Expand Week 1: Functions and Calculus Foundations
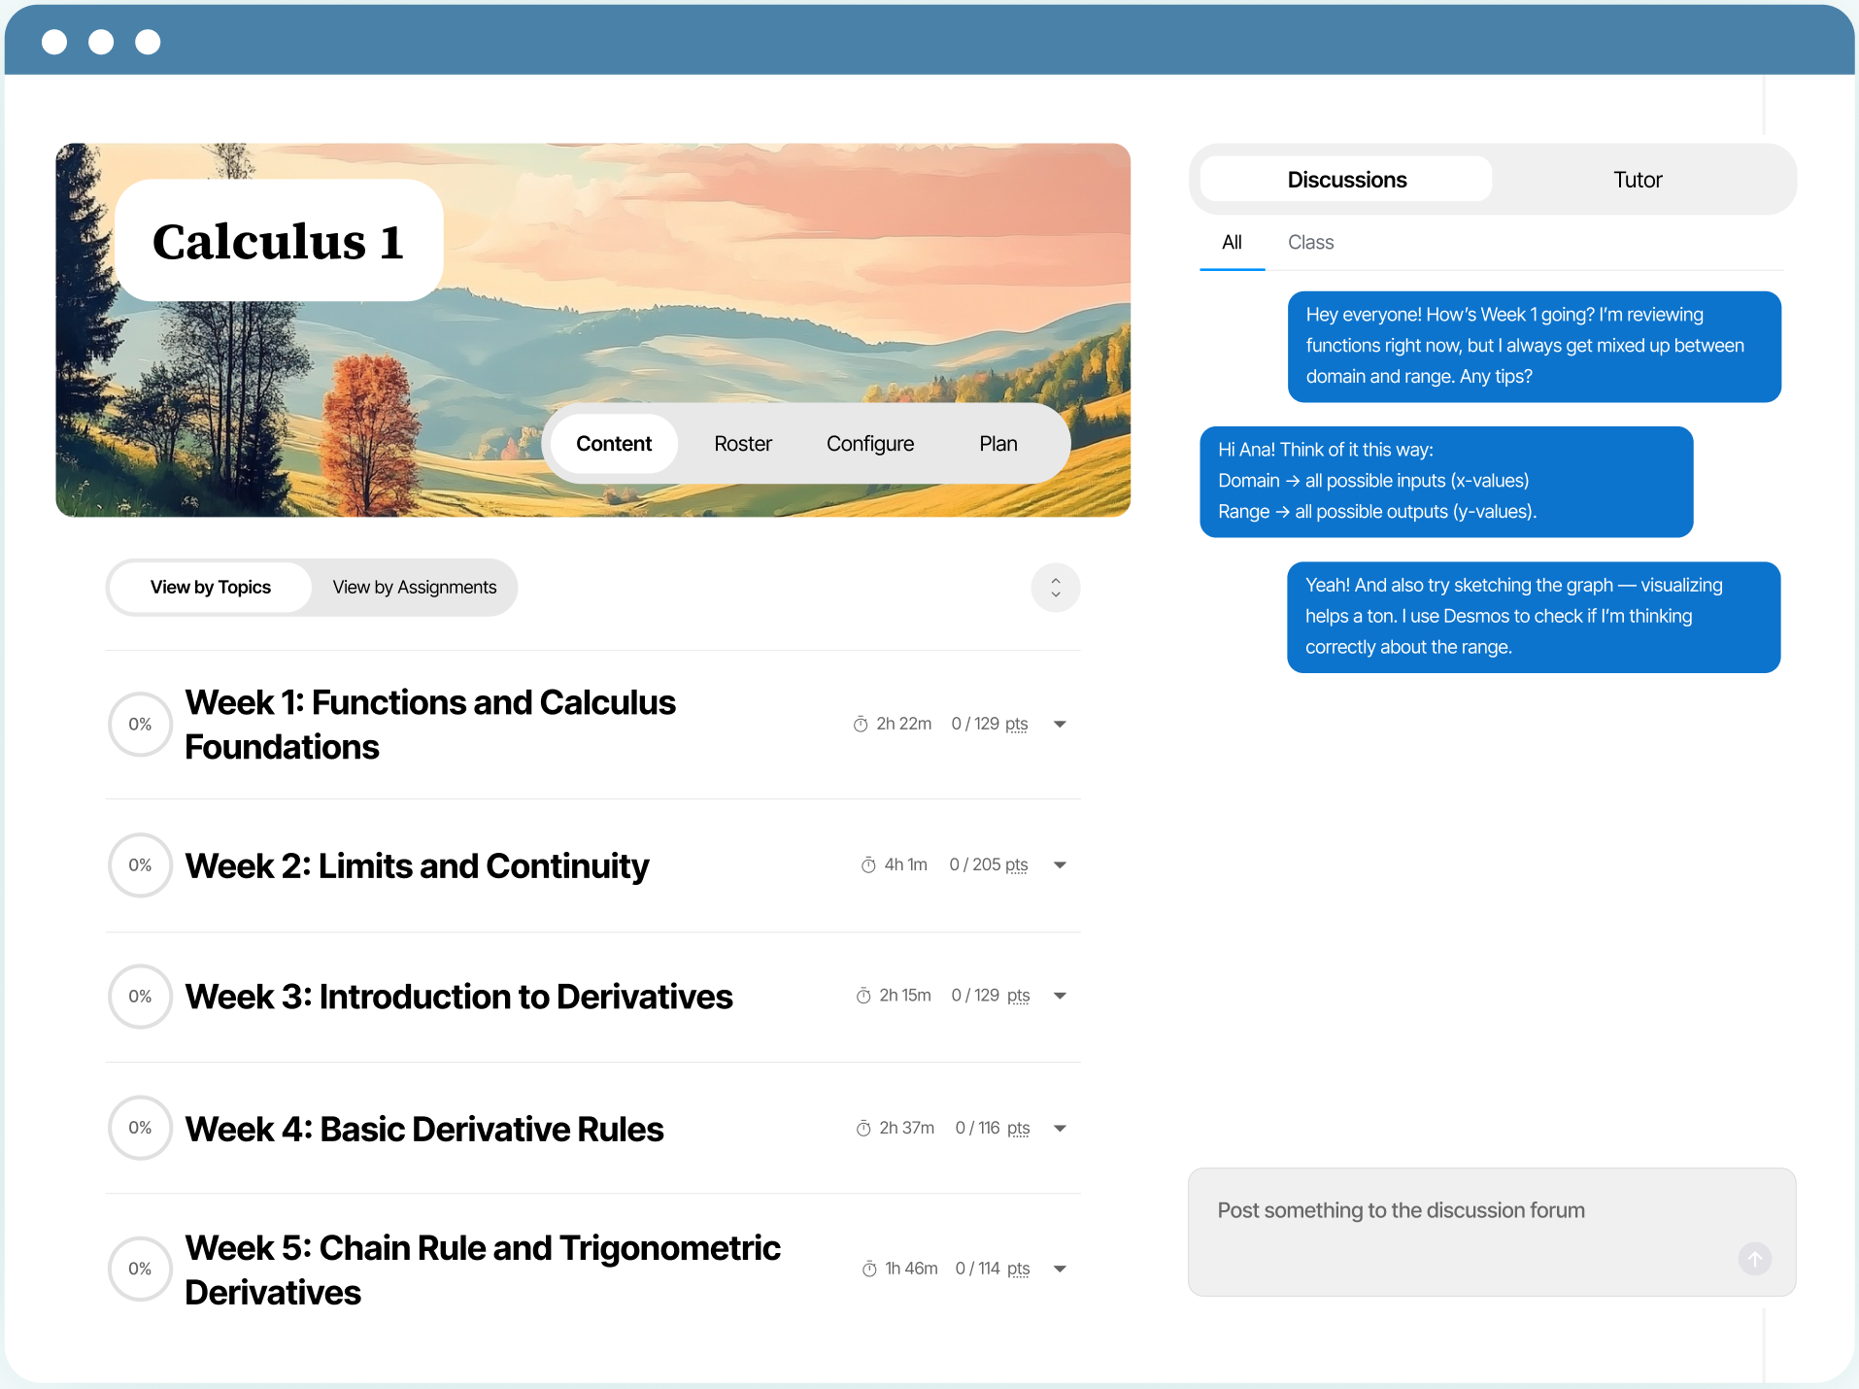Screen dimensions: 1859x1389 click(x=1060, y=725)
